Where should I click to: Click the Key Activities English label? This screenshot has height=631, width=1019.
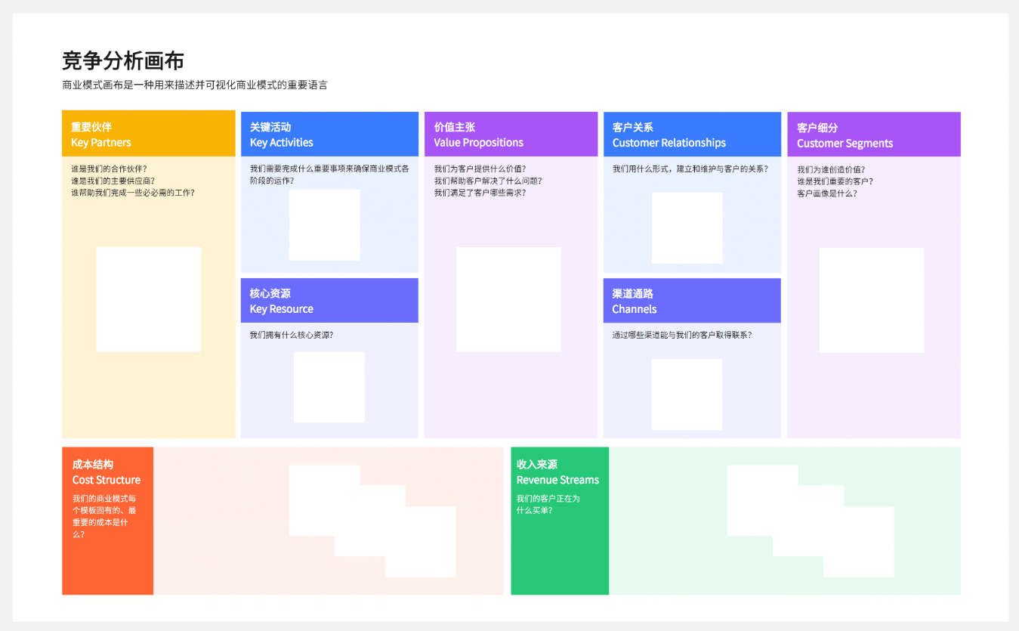[x=282, y=143]
